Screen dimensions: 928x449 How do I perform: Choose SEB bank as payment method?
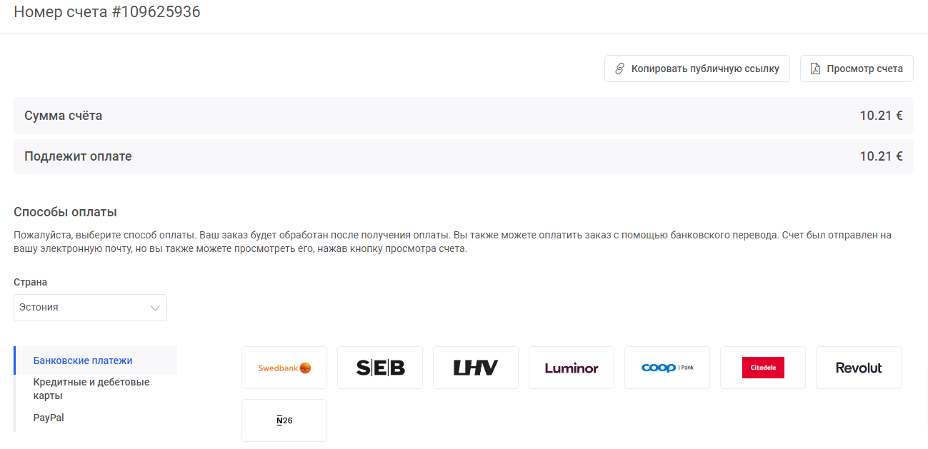380,368
